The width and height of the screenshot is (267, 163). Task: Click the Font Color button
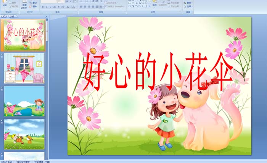tap(73, 7)
